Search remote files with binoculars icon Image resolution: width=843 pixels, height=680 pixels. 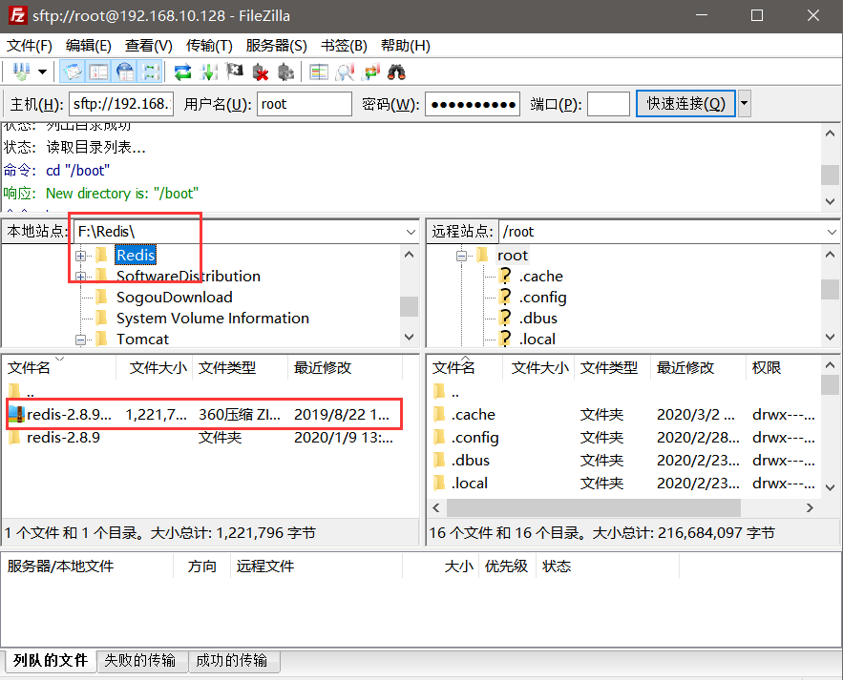(x=396, y=72)
